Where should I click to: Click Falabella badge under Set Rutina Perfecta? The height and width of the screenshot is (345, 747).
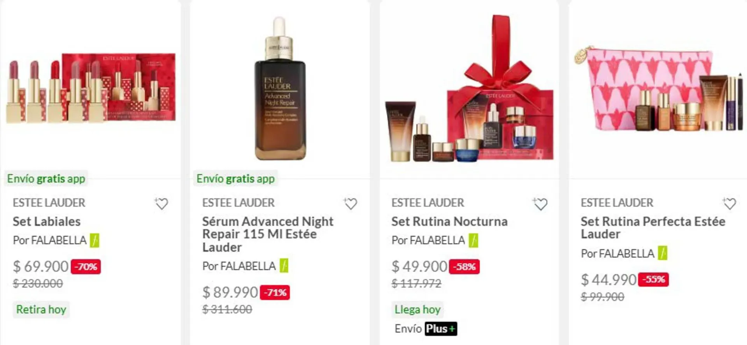tap(663, 253)
